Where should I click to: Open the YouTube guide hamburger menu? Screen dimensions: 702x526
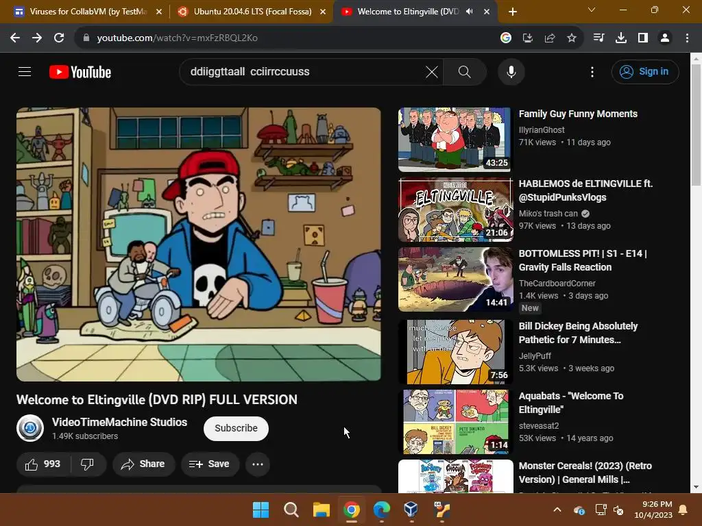coord(25,71)
